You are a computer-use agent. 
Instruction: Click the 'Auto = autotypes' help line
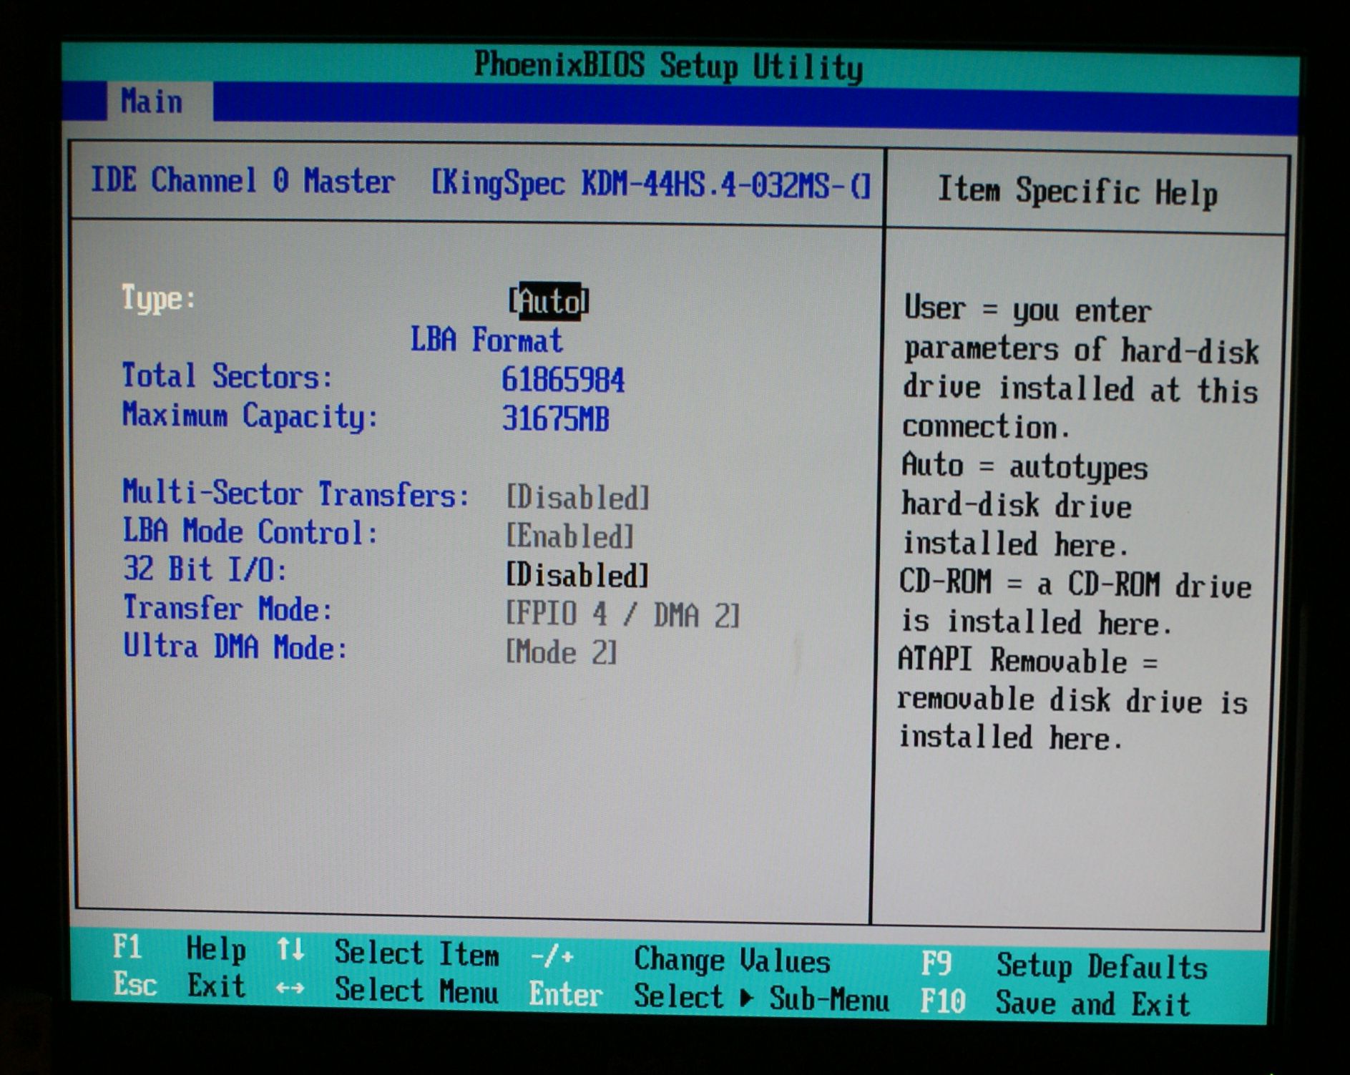click(1024, 466)
